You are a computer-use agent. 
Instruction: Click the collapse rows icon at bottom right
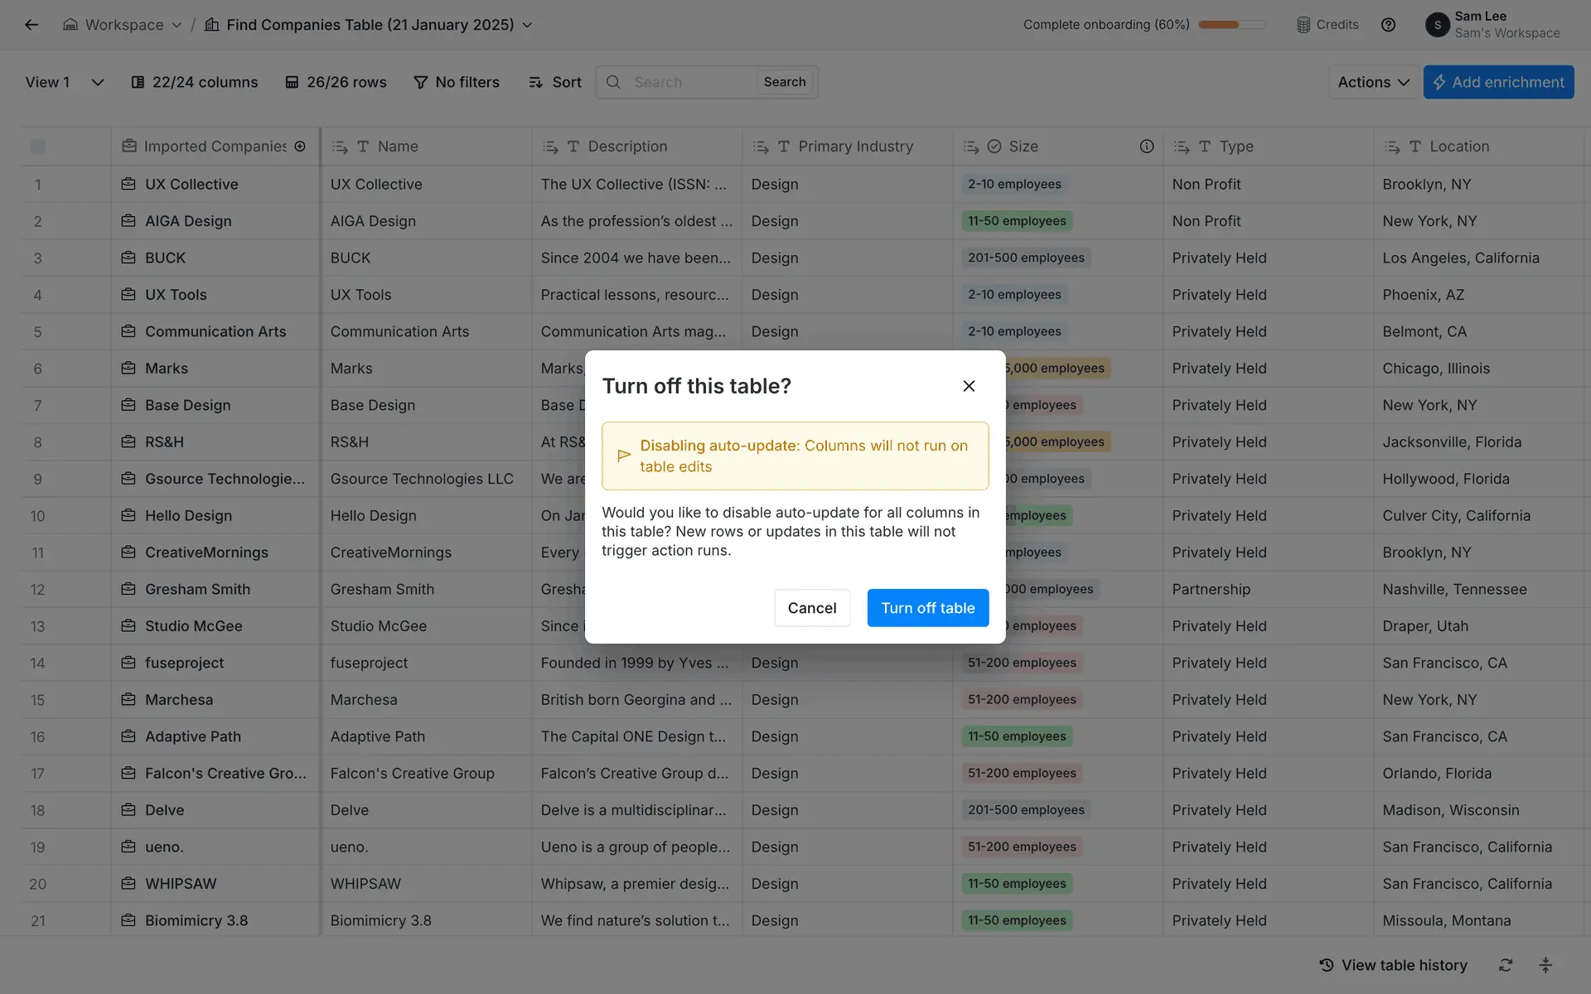click(1545, 965)
